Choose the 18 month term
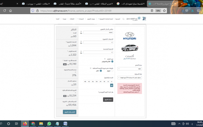203x127 pixels. click(104, 82)
